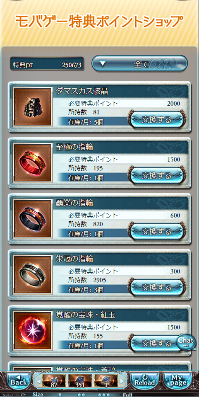Click the book quick item showing 1
199x397 pixels.
click(106, 381)
